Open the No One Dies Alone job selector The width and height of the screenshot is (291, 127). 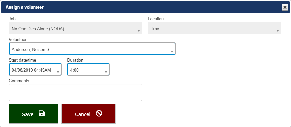pyautogui.click(x=76, y=28)
